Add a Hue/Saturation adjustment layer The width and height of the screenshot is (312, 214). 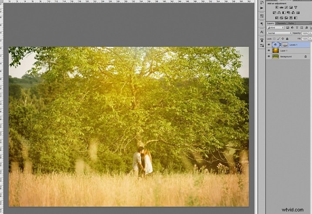click(x=275, y=13)
